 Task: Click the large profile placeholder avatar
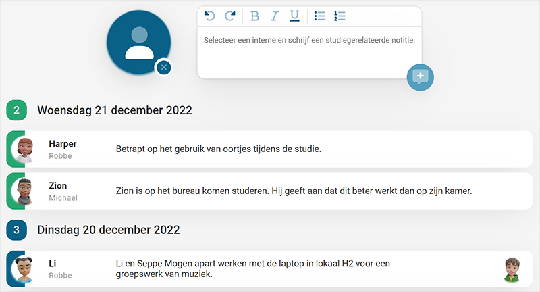click(x=139, y=42)
